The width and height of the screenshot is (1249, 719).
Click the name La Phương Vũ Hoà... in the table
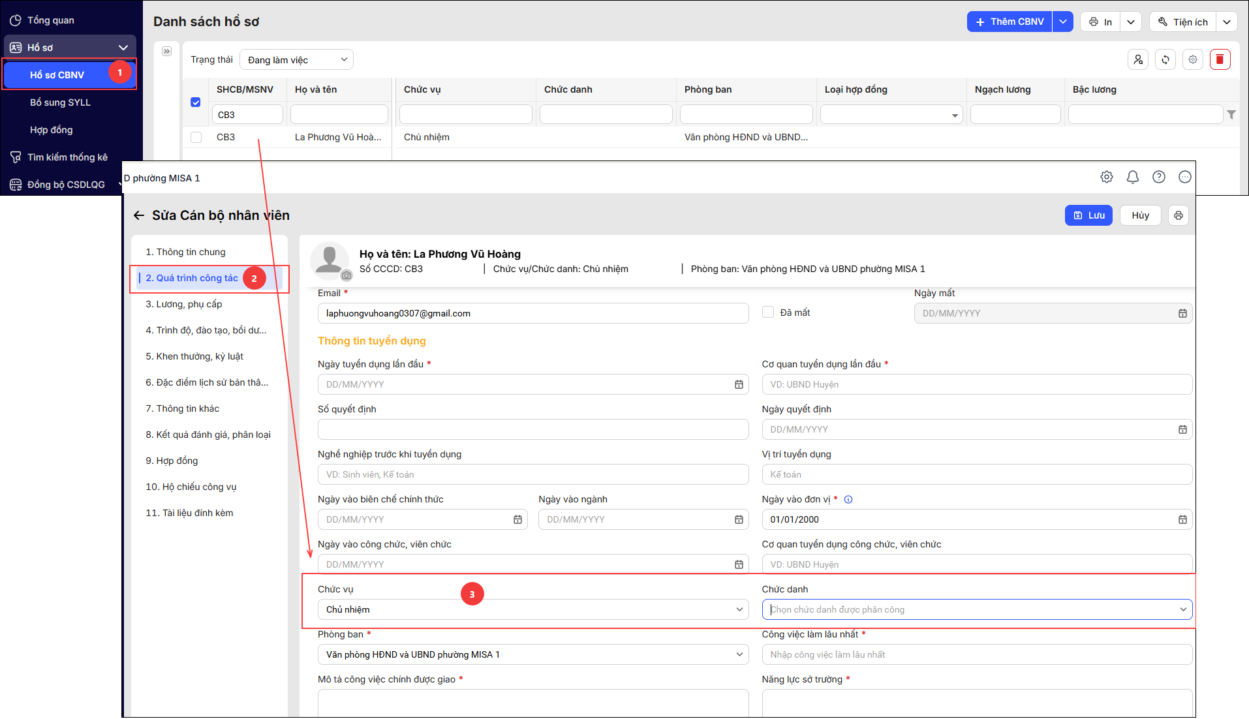coord(338,137)
